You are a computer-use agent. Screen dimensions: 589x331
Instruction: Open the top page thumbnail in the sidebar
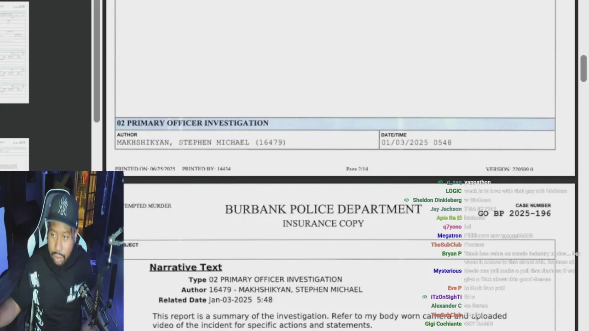click(x=14, y=52)
